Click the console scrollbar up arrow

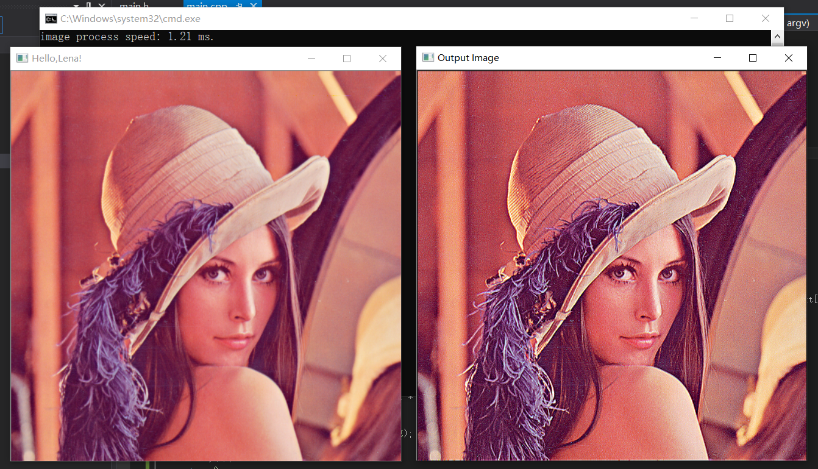(x=777, y=38)
